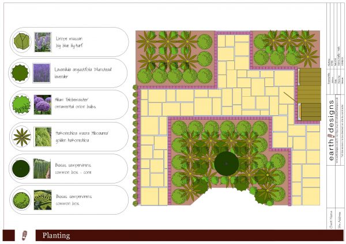Image resolution: width=346 pixels, height=244 pixels.
Task: Select the Allium ornamental onion legend symbol
Action: tap(21, 105)
